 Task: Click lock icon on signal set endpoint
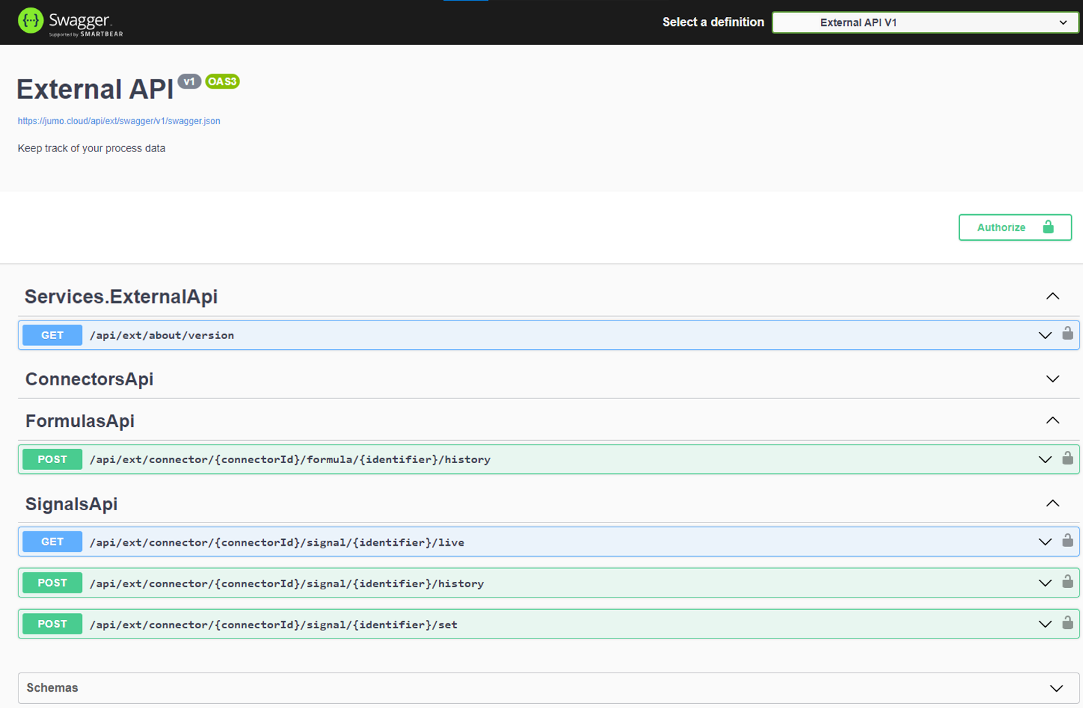(1067, 623)
